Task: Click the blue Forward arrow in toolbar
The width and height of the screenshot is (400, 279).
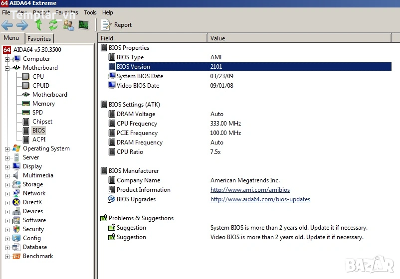Action: click(x=22, y=25)
